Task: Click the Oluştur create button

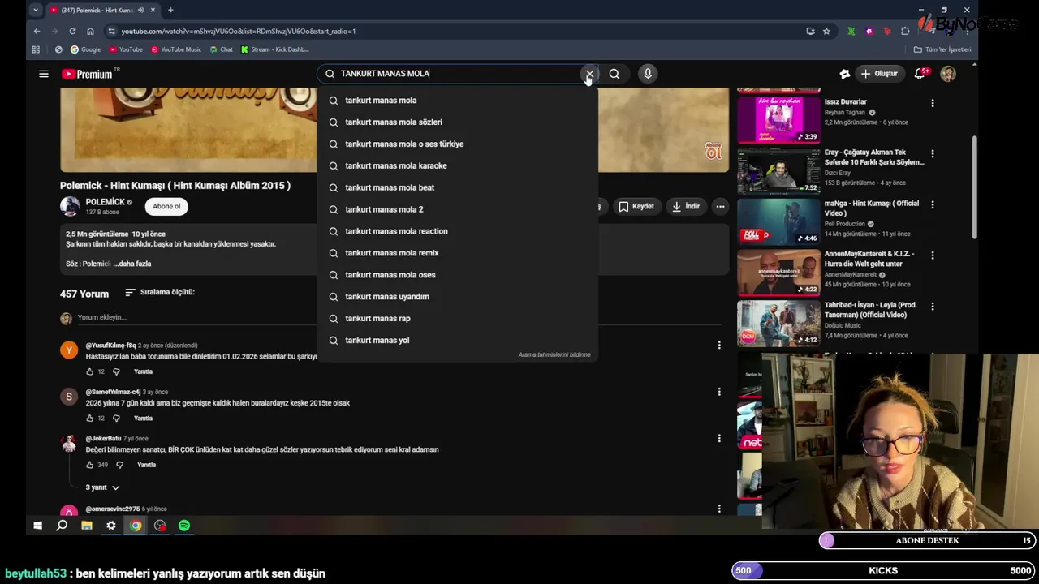Action: (x=879, y=74)
